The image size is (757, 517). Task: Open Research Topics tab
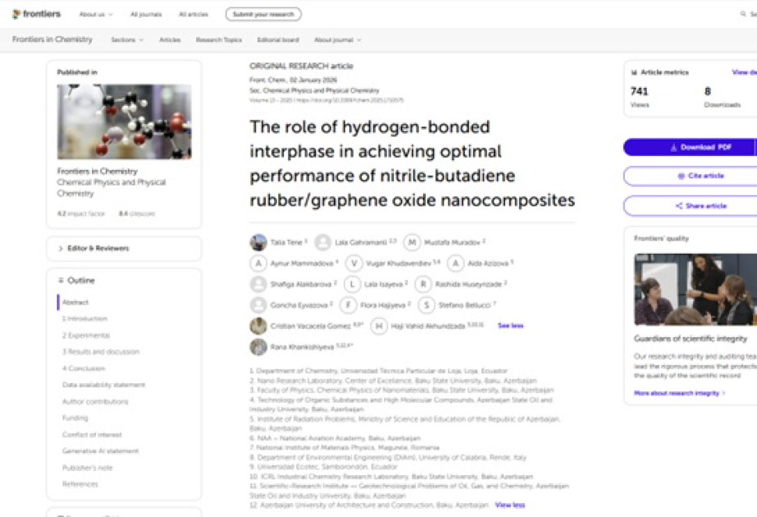(219, 40)
